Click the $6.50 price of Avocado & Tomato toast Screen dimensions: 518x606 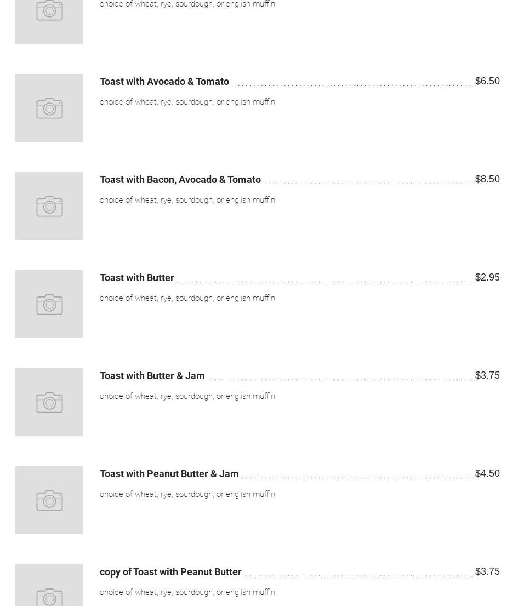(x=487, y=81)
